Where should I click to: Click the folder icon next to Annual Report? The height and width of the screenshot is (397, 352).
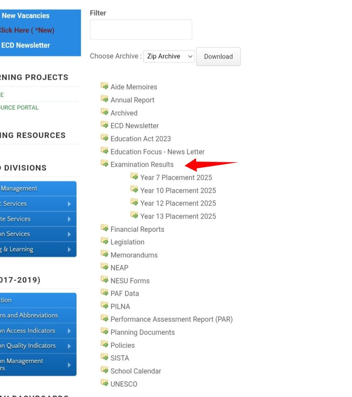(104, 99)
